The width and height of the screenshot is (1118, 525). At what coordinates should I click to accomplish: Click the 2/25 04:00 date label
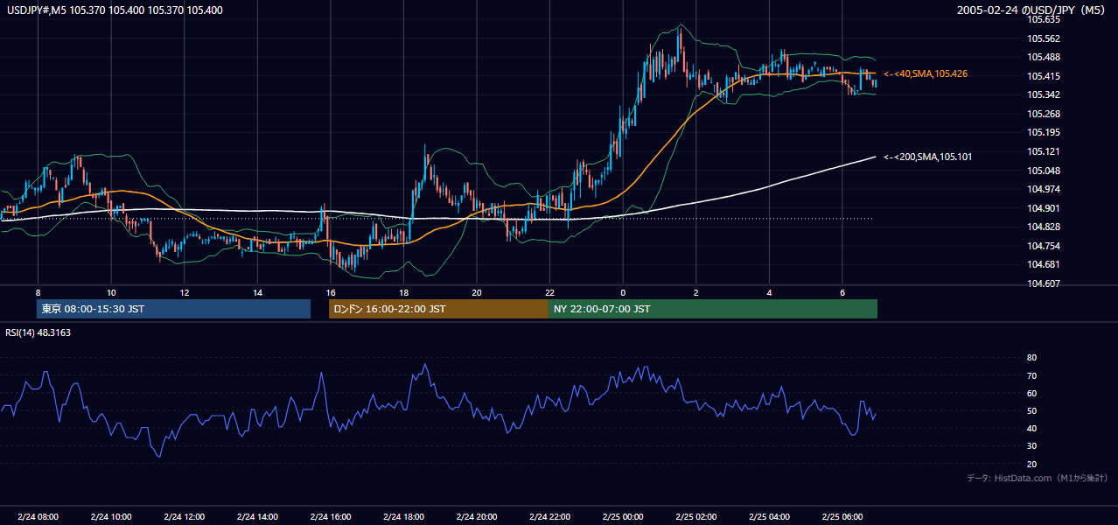click(x=769, y=516)
